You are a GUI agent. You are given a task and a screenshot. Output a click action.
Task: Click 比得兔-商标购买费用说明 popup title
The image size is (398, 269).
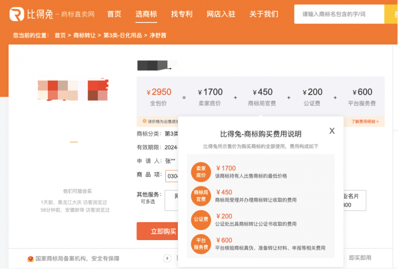261,134
